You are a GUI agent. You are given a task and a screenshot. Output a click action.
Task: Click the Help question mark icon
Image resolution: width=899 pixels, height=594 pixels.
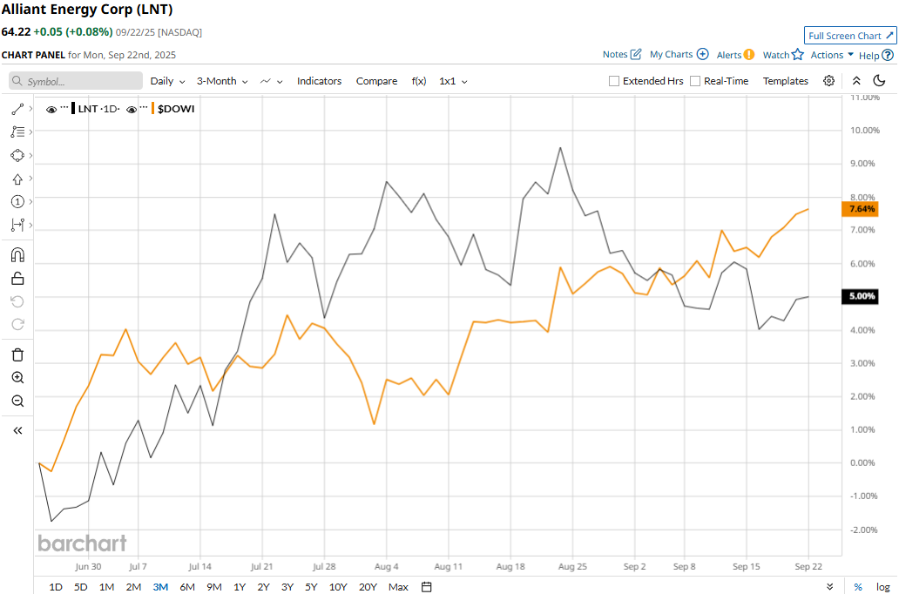pyautogui.click(x=888, y=55)
